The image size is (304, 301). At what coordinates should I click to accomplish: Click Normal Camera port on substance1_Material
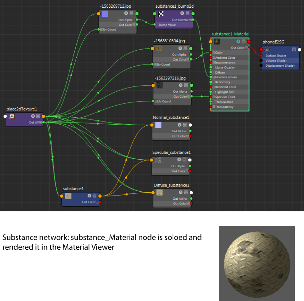tap(211, 77)
